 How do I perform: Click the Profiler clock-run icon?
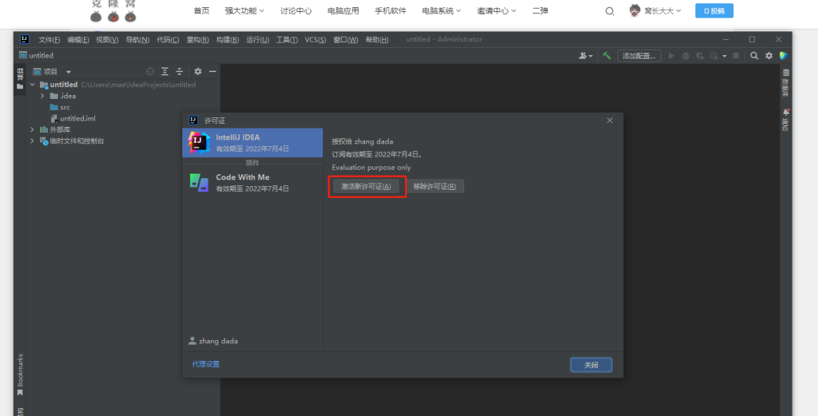click(713, 56)
